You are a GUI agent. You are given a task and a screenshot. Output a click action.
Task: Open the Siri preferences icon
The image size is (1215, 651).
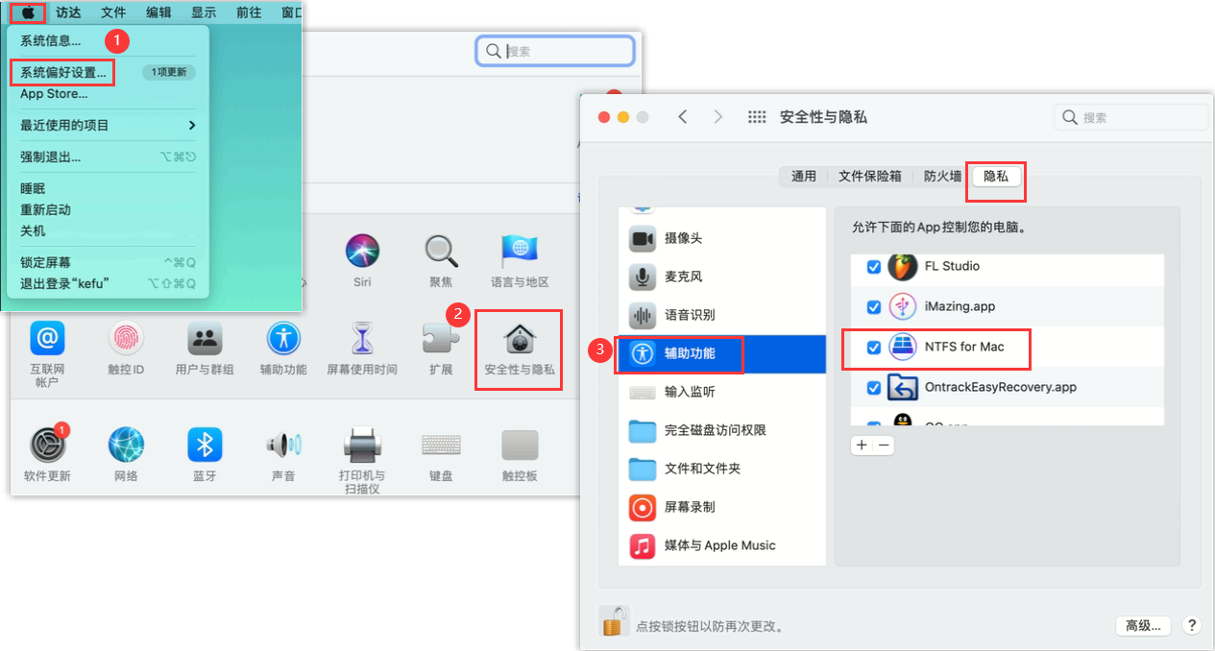[x=362, y=252]
